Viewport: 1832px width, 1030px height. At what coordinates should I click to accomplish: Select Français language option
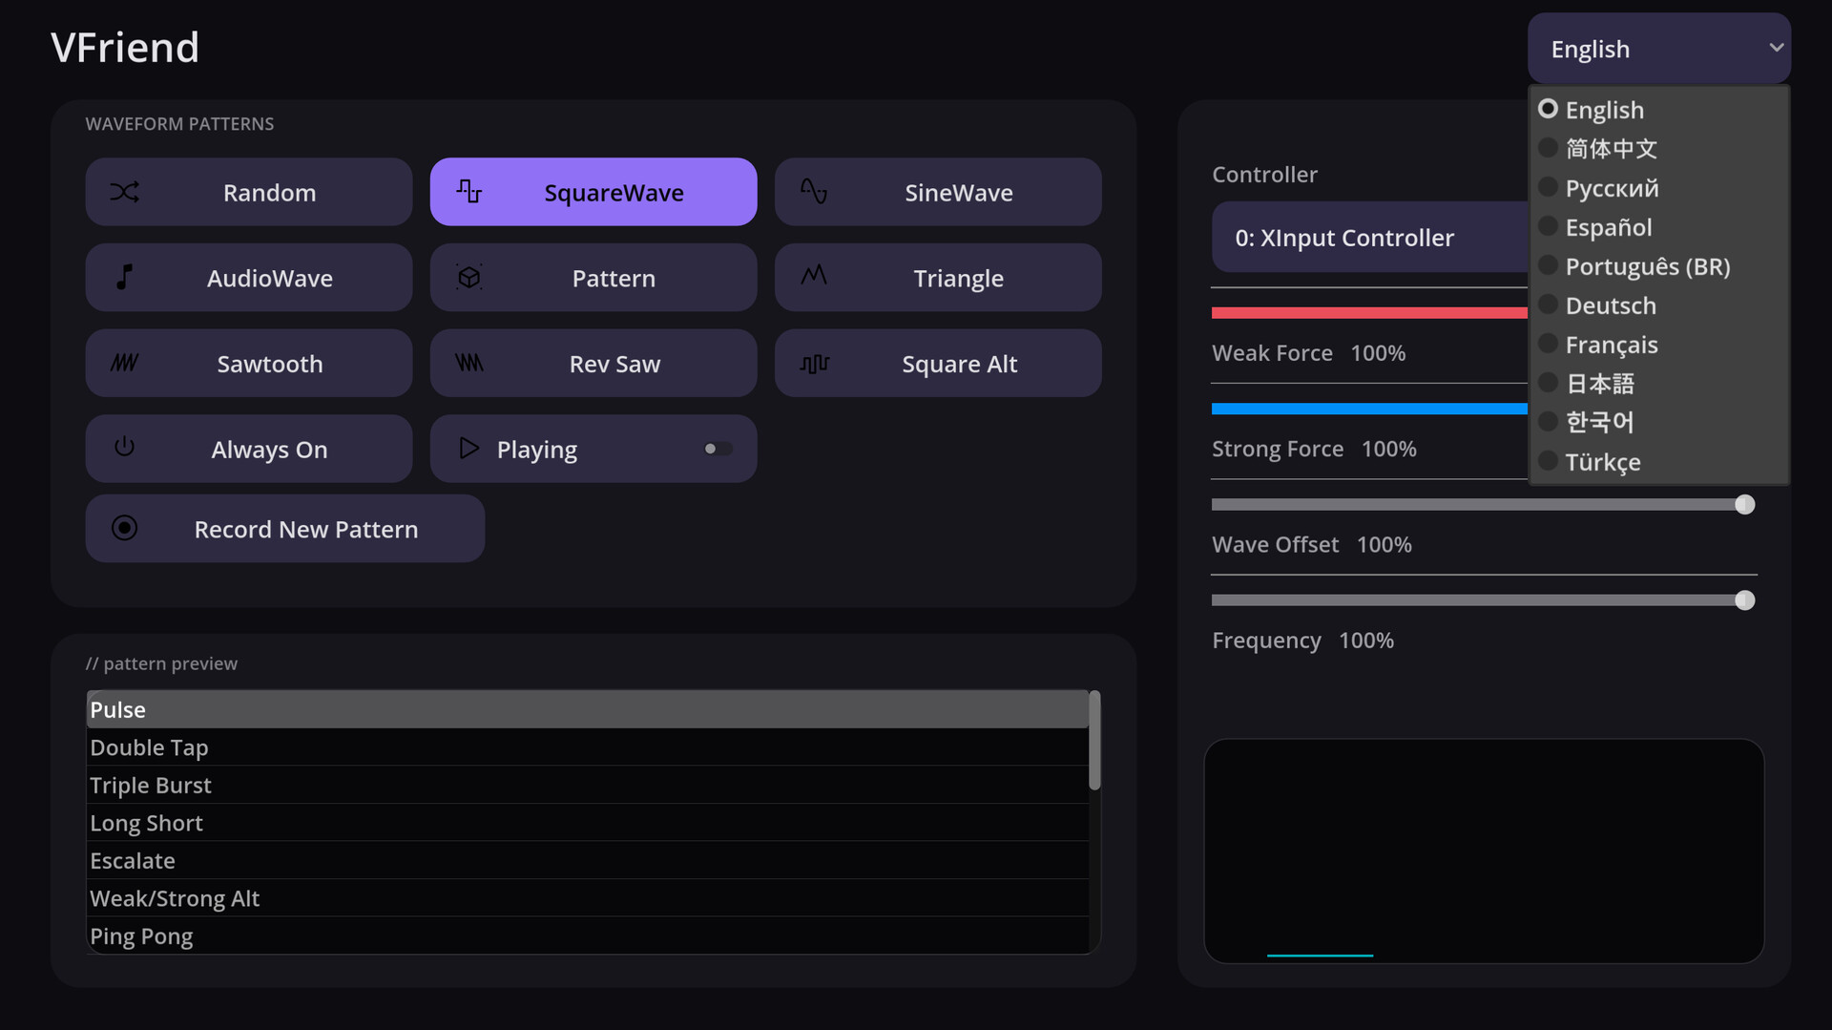tap(1658, 345)
